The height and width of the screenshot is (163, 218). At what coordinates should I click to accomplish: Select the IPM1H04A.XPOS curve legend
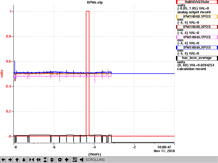click(197, 48)
